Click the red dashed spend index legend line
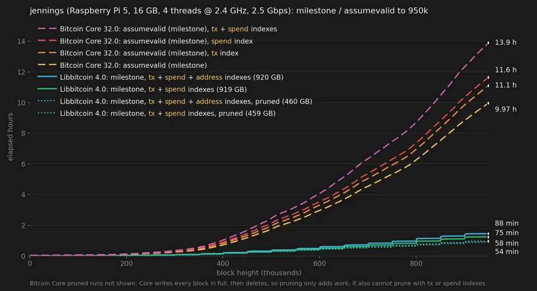This screenshot has height=291, width=537. tap(47, 41)
